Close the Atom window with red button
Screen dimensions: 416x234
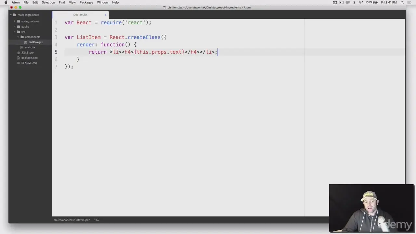(11, 7)
